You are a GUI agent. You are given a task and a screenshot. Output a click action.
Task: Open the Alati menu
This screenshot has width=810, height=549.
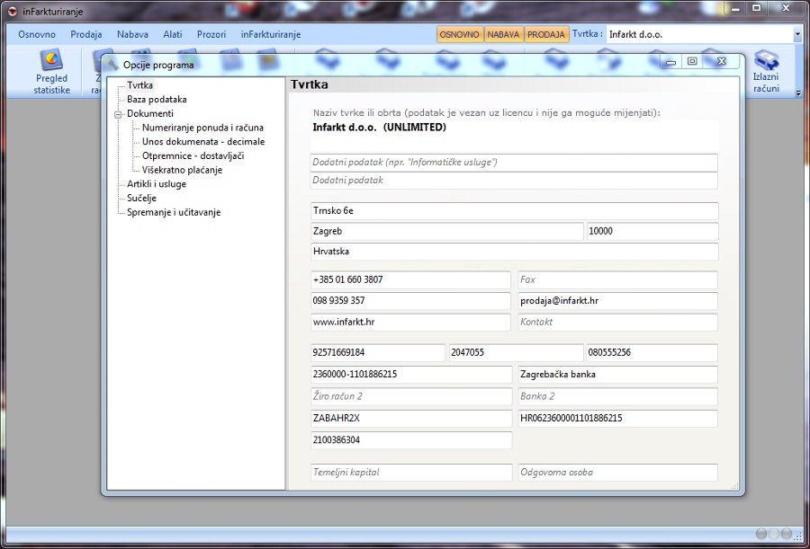pos(173,34)
